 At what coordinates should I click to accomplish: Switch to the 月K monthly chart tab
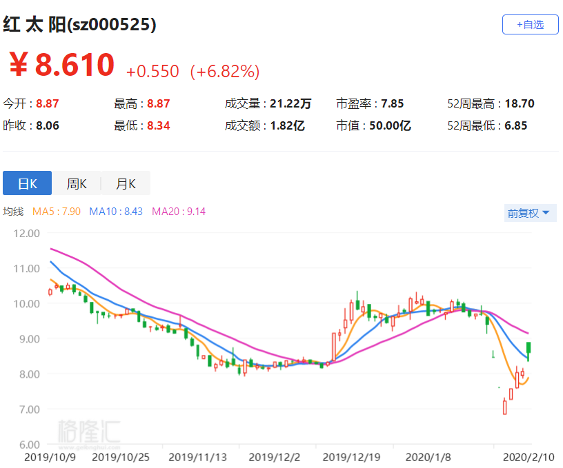tap(126, 183)
